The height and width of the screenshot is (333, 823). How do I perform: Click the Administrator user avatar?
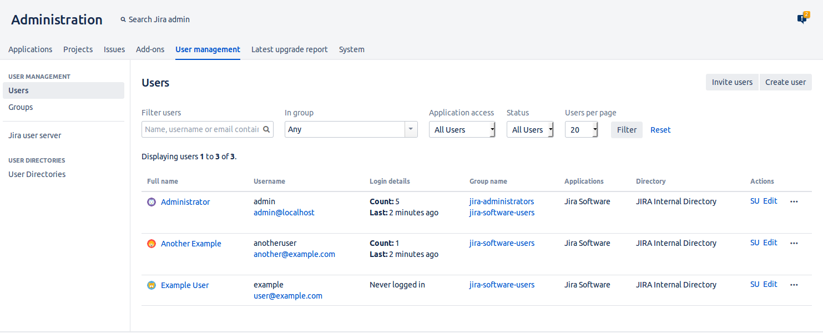pyautogui.click(x=152, y=202)
